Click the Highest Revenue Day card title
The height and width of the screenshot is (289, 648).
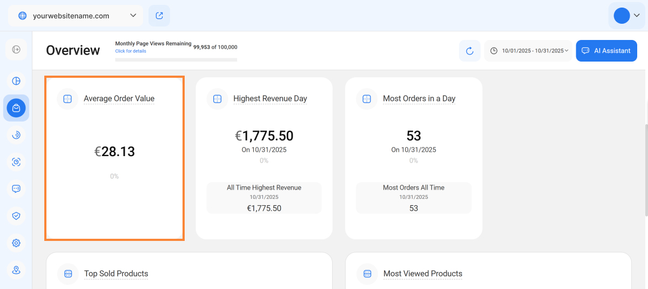[x=270, y=99]
